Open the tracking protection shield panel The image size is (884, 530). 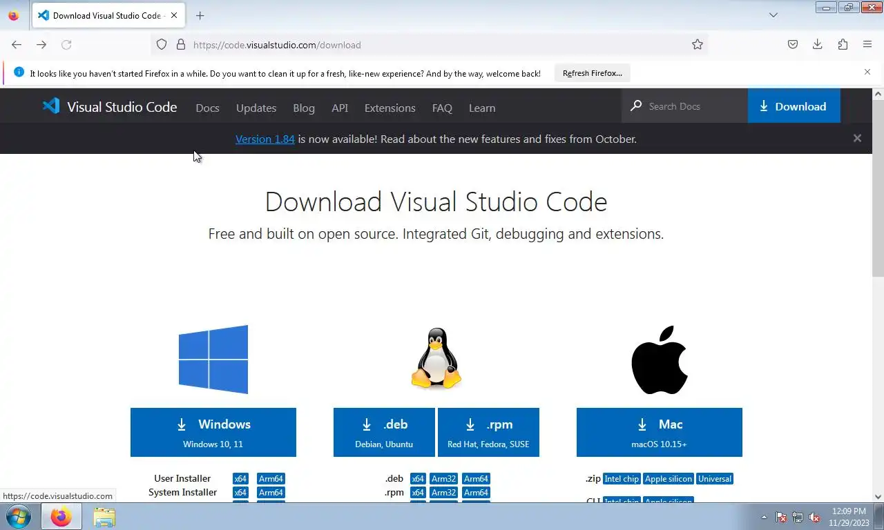coord(162,45)
